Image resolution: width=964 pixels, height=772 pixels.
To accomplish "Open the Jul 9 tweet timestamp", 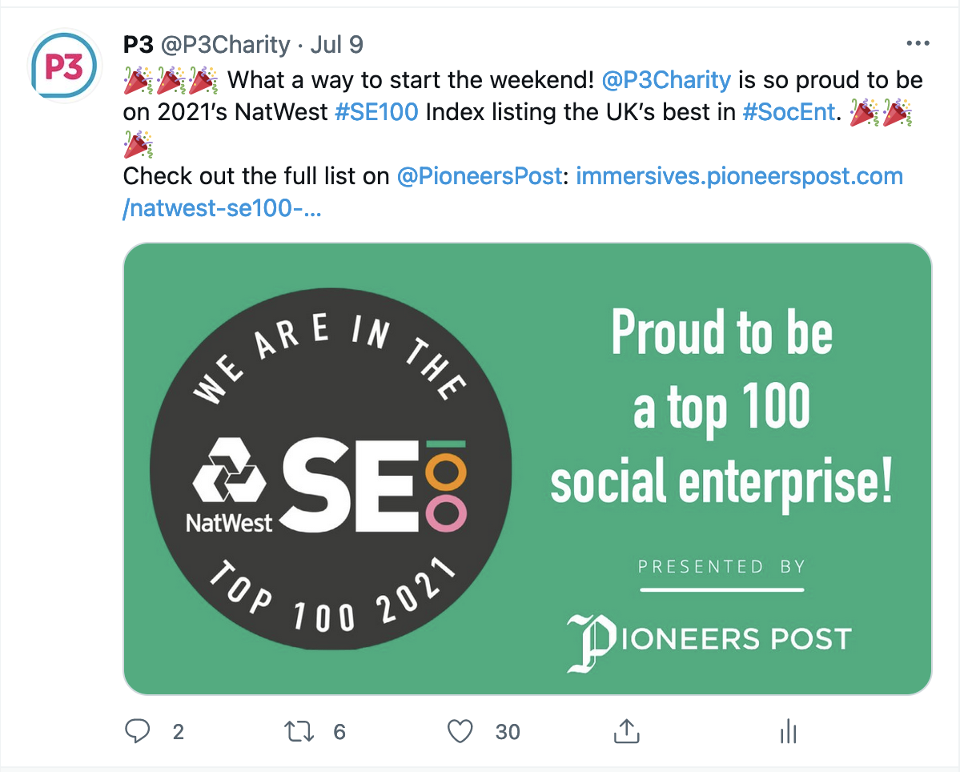I will [336, 44].
